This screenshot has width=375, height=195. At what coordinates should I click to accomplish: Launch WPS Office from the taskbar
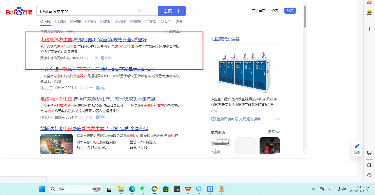click(188, 189)
